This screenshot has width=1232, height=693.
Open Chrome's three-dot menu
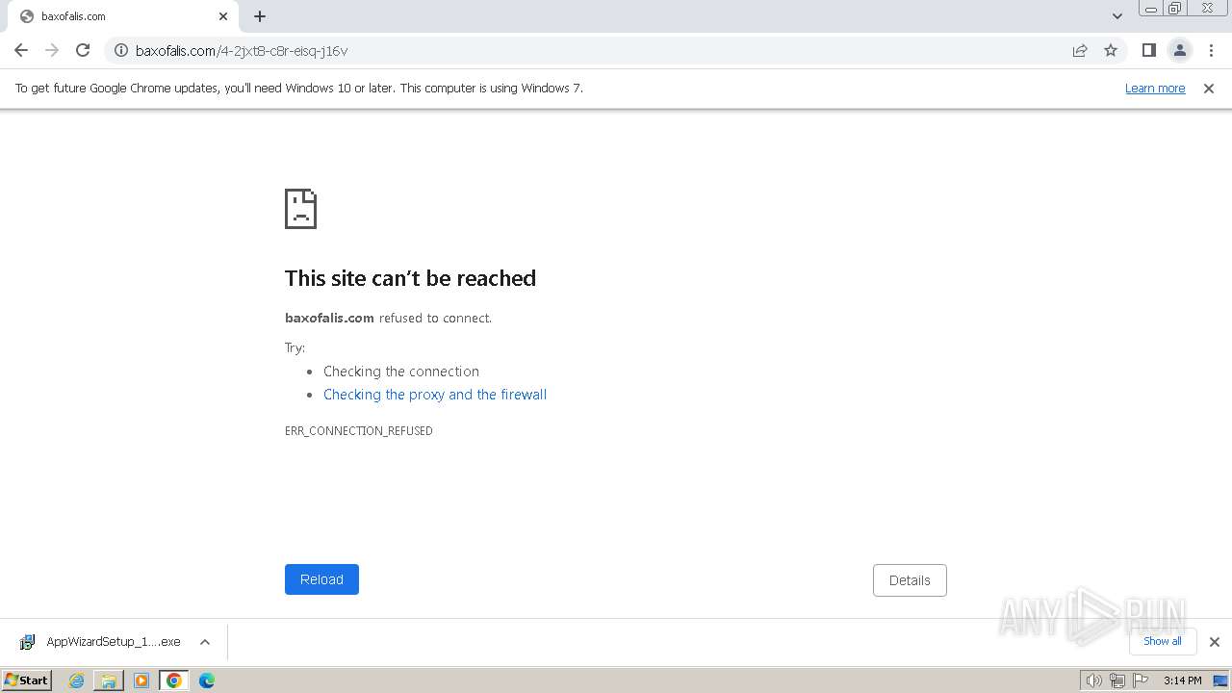tap(1211, 50)
